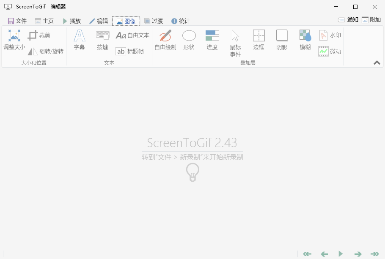Switch to the 统计 (Statistics) tab
This screenshot has width=385, height=259.
(x=180, y=20)
